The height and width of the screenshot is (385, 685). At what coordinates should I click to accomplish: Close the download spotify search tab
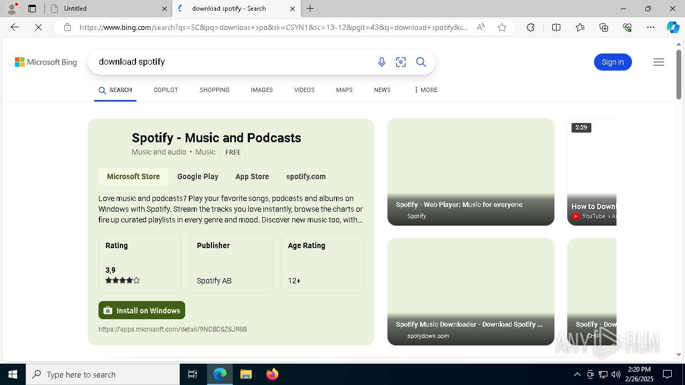click(292, 9)
